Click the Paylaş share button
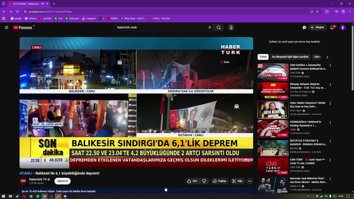Viewport: 354px width, 199px height. click(x=219, y=181)
